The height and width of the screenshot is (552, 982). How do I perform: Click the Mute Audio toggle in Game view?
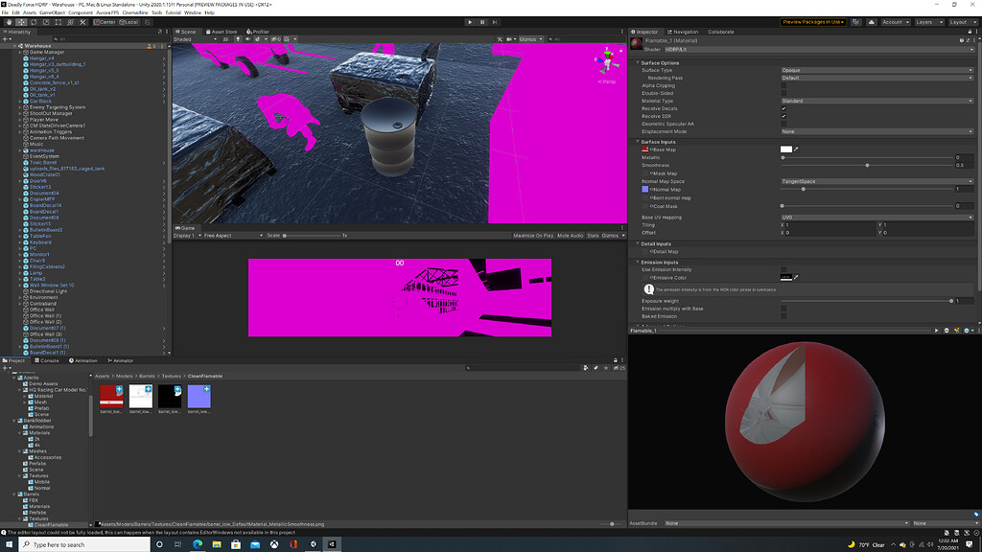tap(570, 235)
